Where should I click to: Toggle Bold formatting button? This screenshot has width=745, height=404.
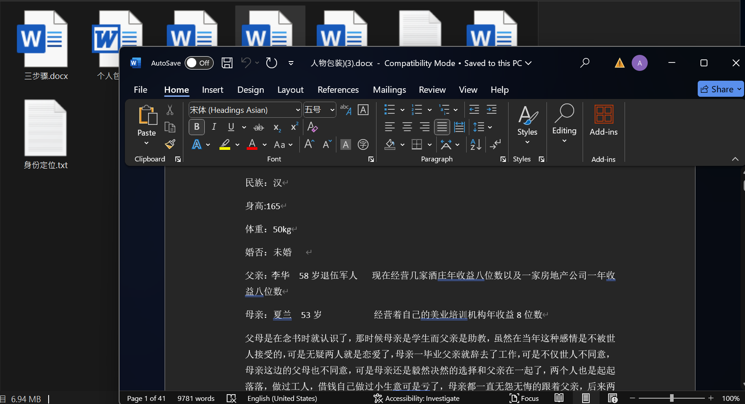click(x=197, y=127)
